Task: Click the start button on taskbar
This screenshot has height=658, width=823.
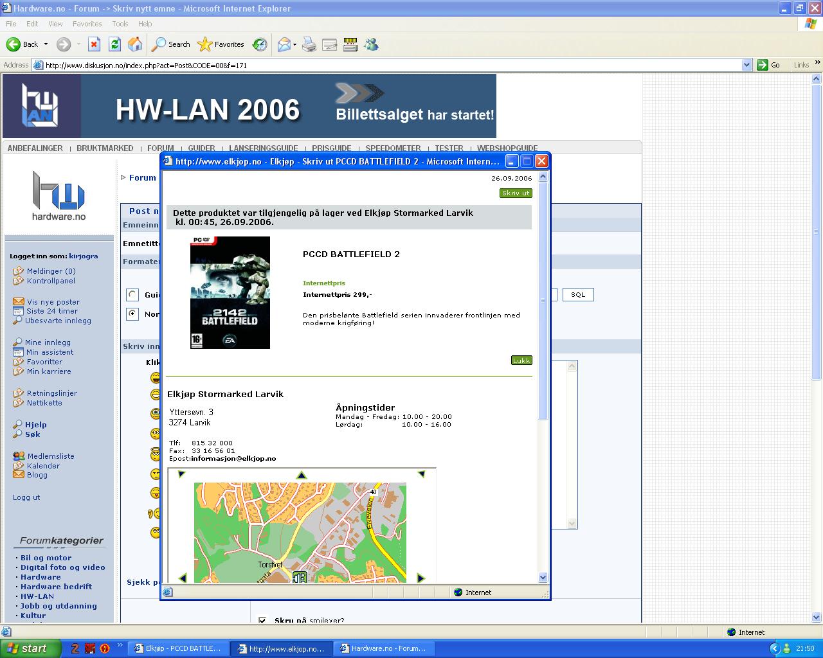Action: [x=30, y=648]
